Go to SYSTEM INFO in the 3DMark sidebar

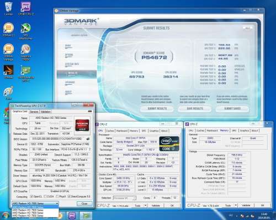coord(72,64)
